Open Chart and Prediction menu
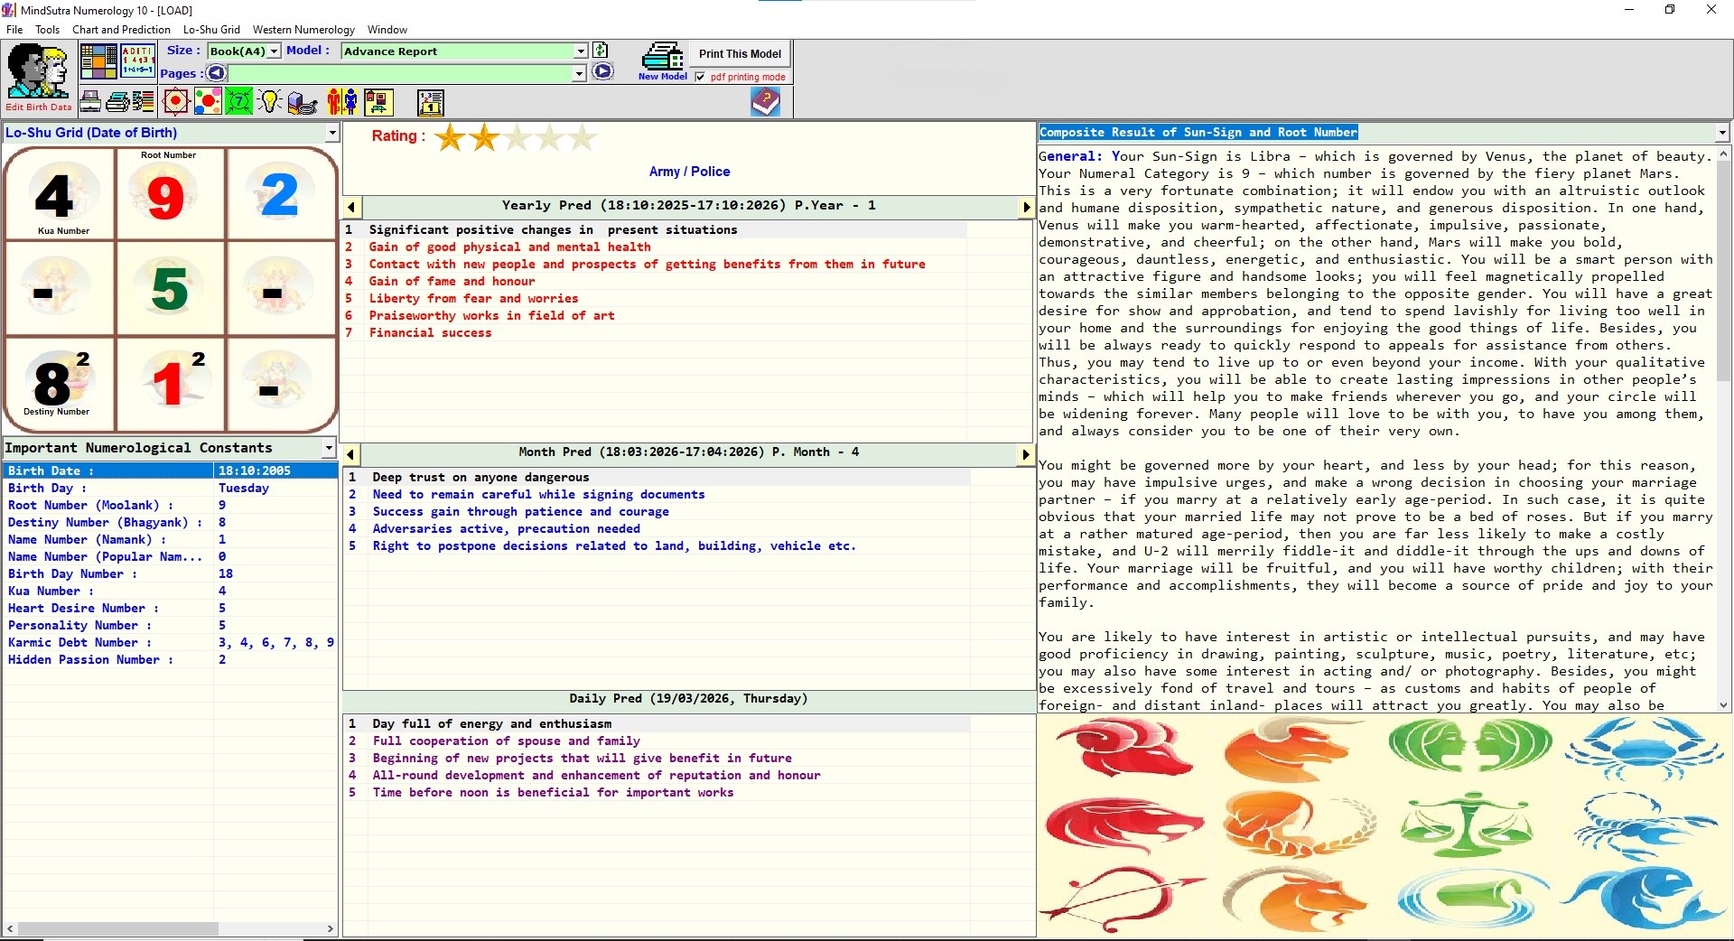Image resolution: width=1734 pixels, height=941 pixels. (121, 30)
